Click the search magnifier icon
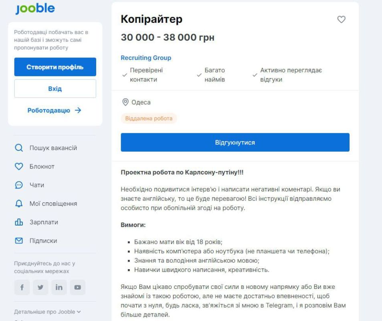The width and height of the screenshot is (382, 321). (19, 148)
